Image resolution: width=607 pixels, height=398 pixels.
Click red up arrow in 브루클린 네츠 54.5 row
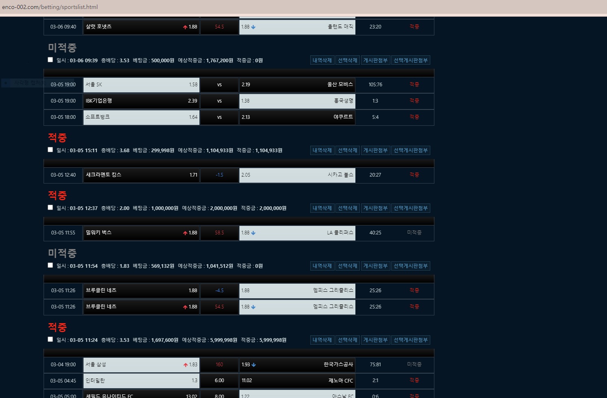tap(185, 307)
